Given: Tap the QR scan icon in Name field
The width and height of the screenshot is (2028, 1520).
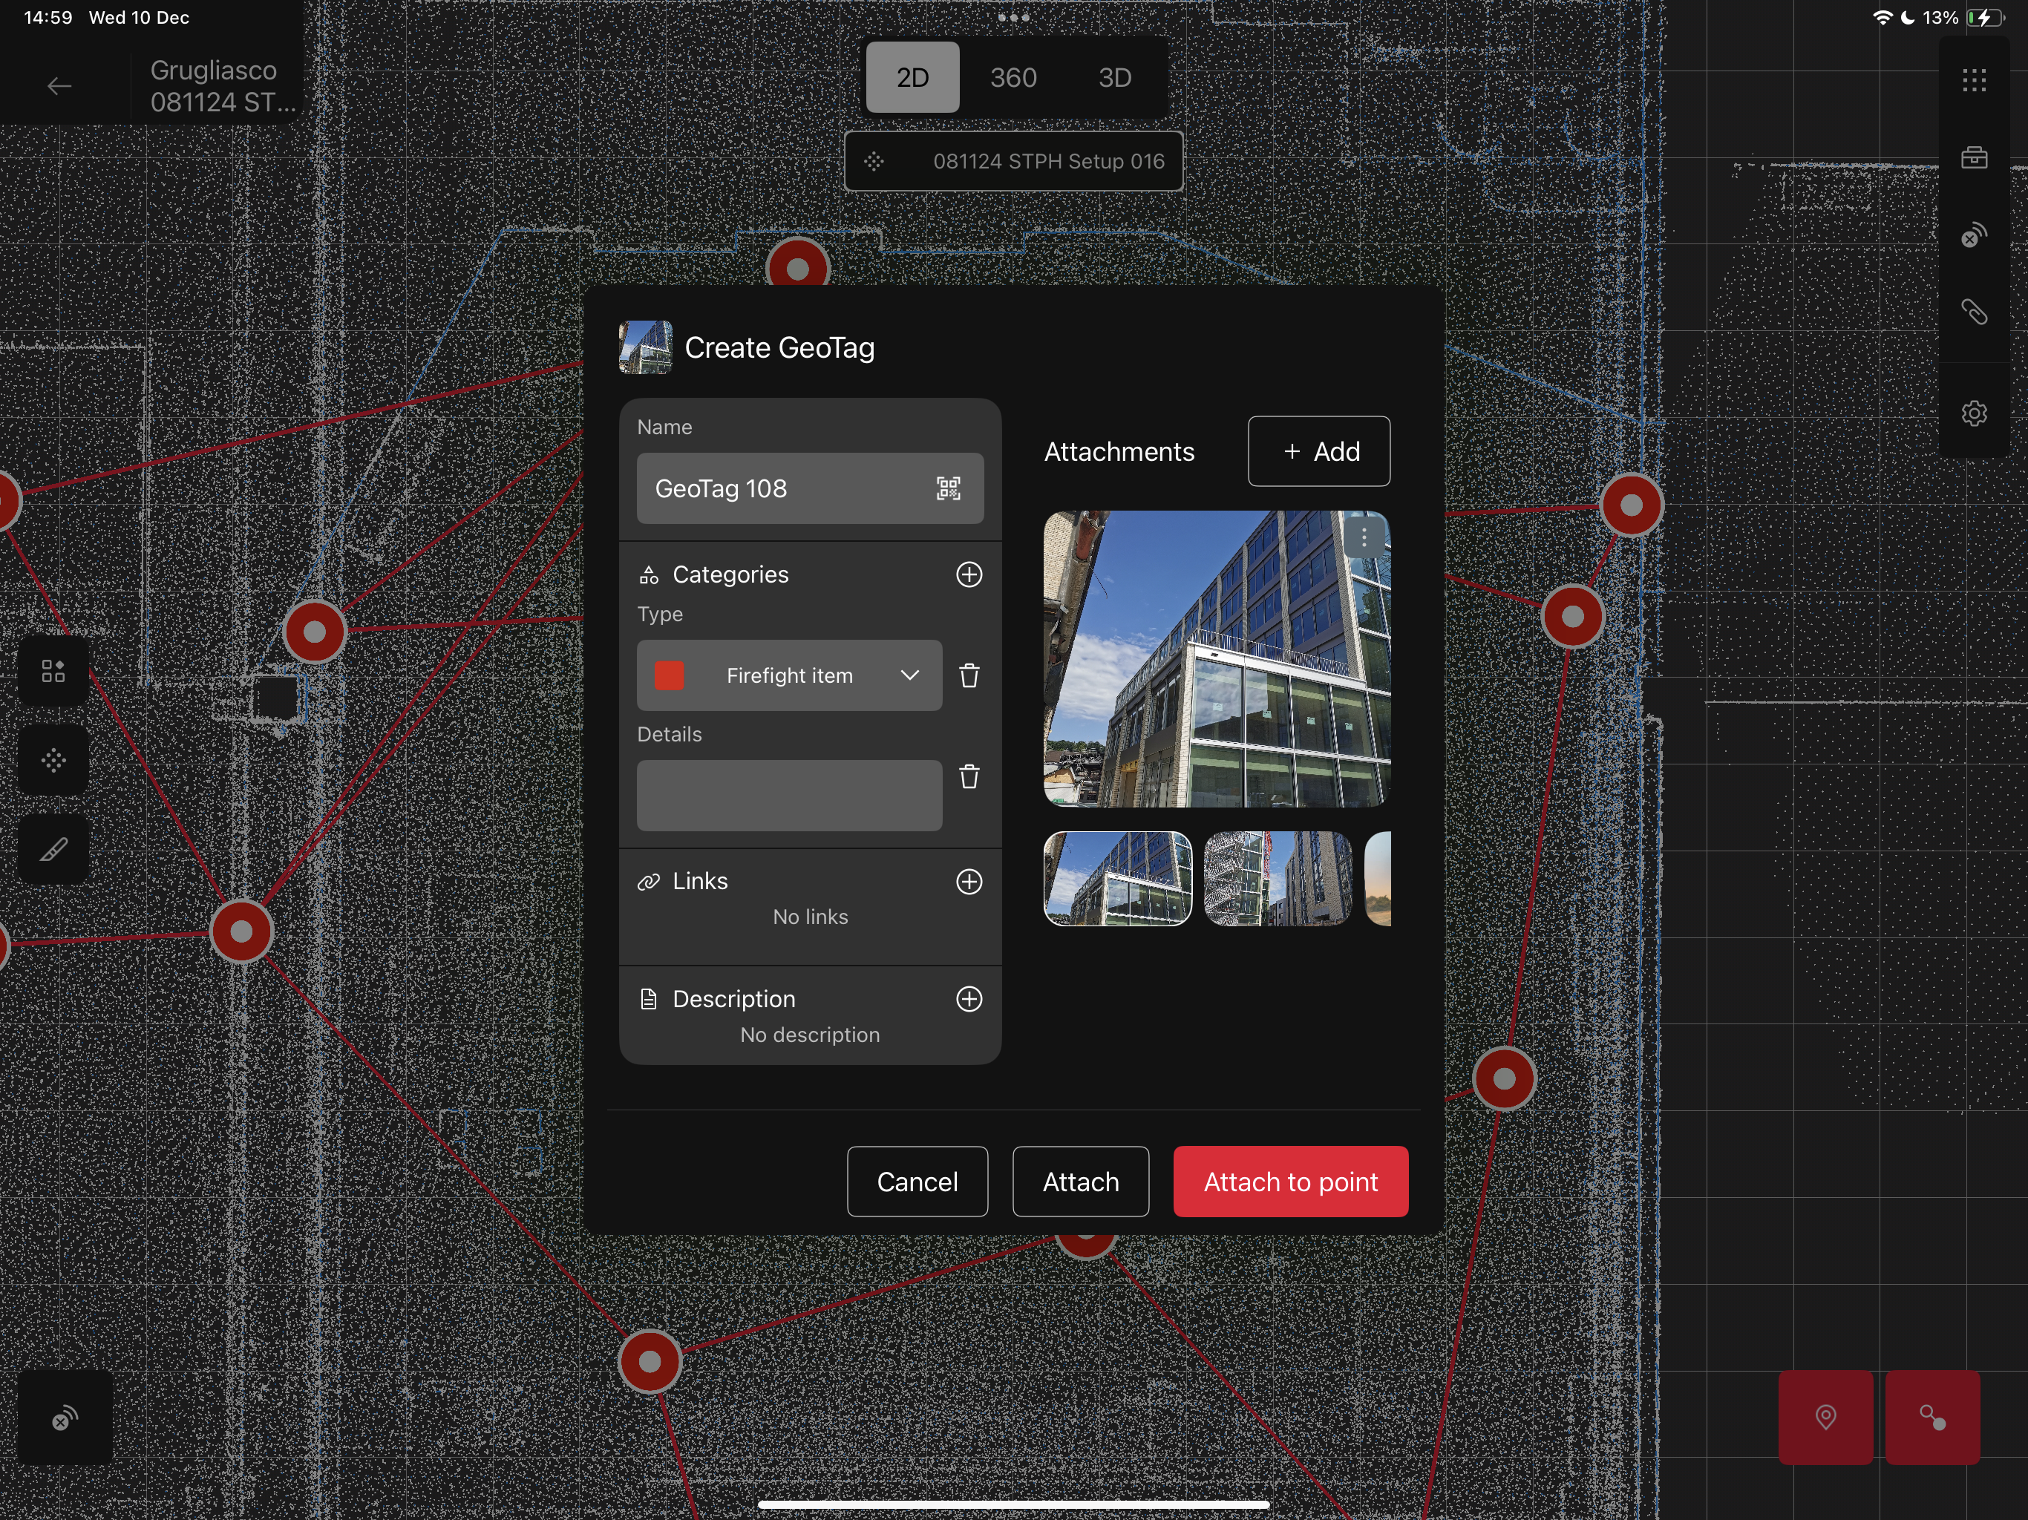Looking at the screenshot, I should point(948,488).
